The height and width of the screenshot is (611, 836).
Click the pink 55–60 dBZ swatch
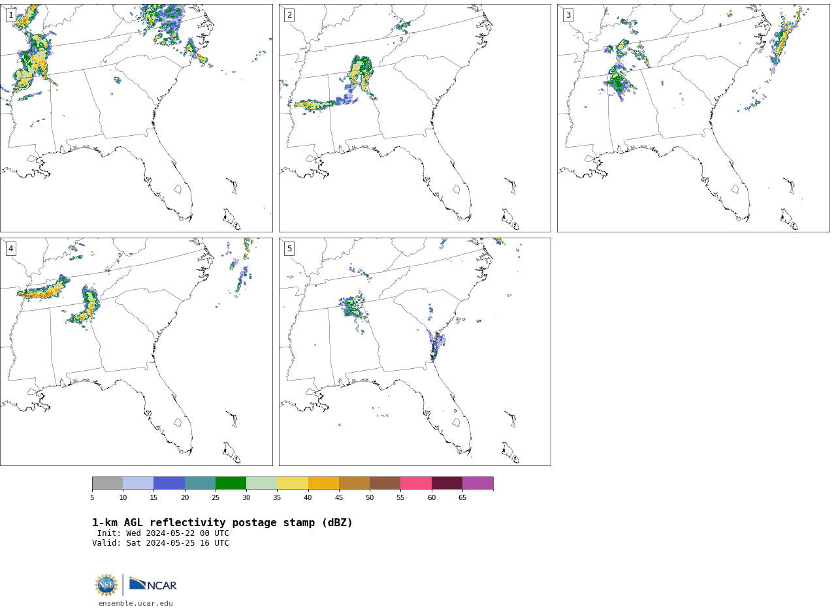pos(416,483)
